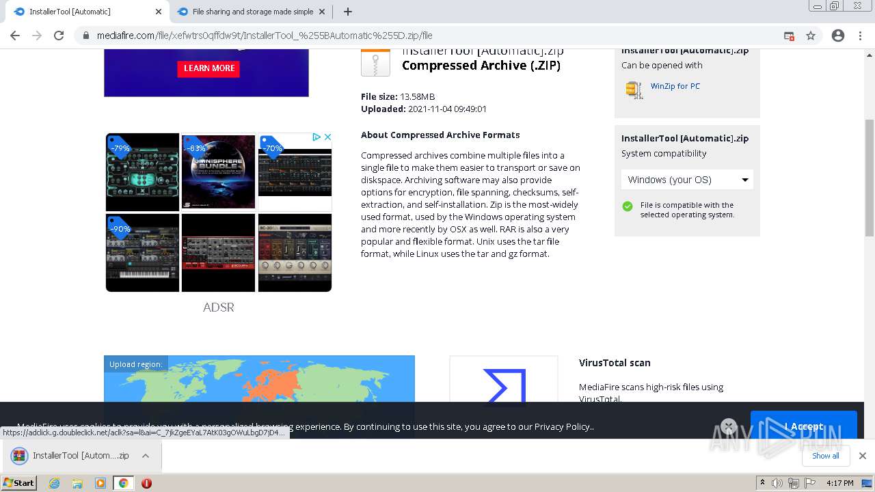Click the LEARN MORE ad button
This screenshot has height=492, width=875.
(x=208, y=68)
